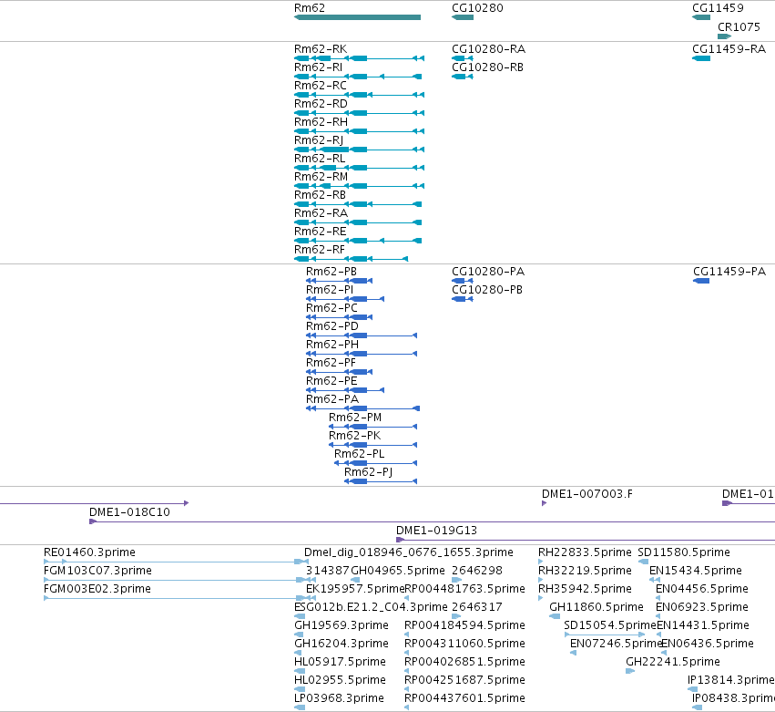775x712 pixels.
Task: Click clone label DME1-019G13
Action: tap(436, 531)
